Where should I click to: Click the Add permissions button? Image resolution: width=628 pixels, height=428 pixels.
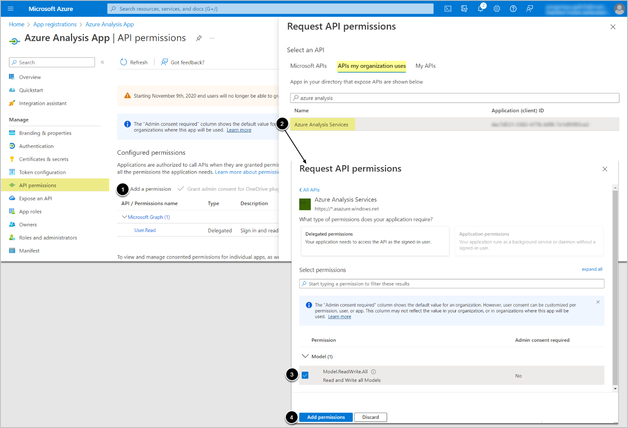click(326, 417)
